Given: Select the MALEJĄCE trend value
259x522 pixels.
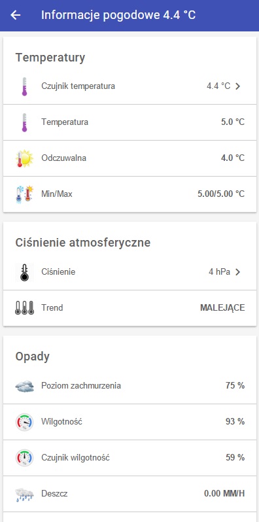Looking at the screenshot, I should tap(222, 308).
